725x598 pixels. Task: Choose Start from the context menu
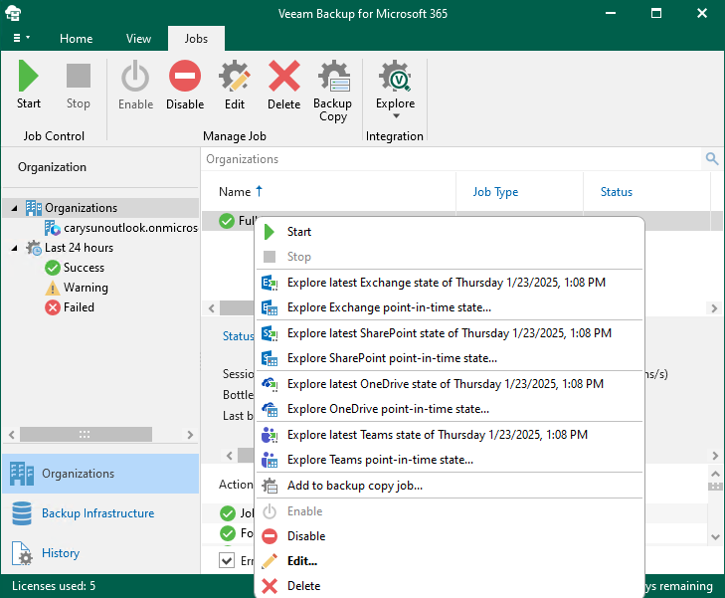[450, 232]
